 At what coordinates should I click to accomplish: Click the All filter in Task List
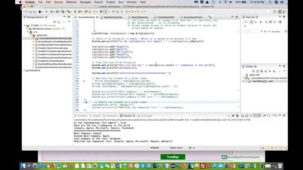click(265, 32)
